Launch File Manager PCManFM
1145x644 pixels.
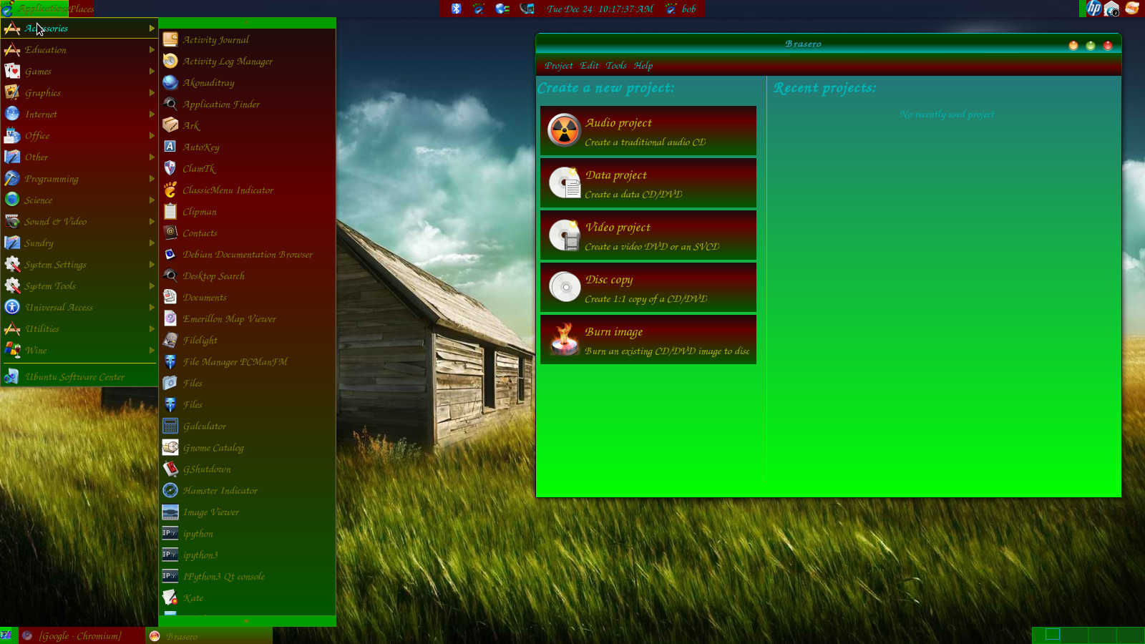pos(247,361)
